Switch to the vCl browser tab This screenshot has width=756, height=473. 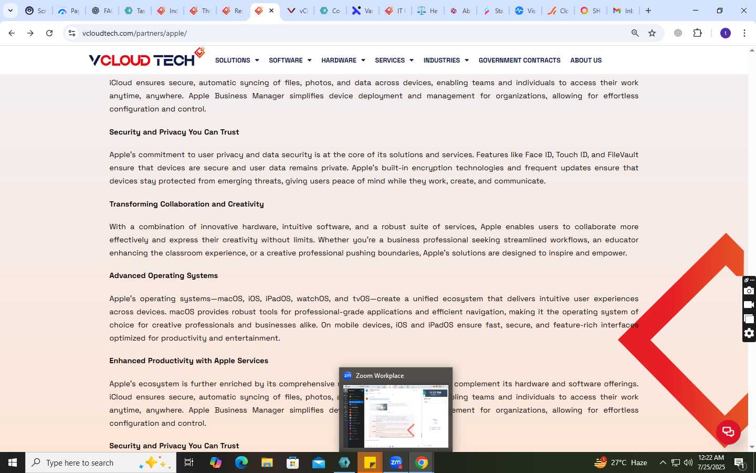(298, 11)
